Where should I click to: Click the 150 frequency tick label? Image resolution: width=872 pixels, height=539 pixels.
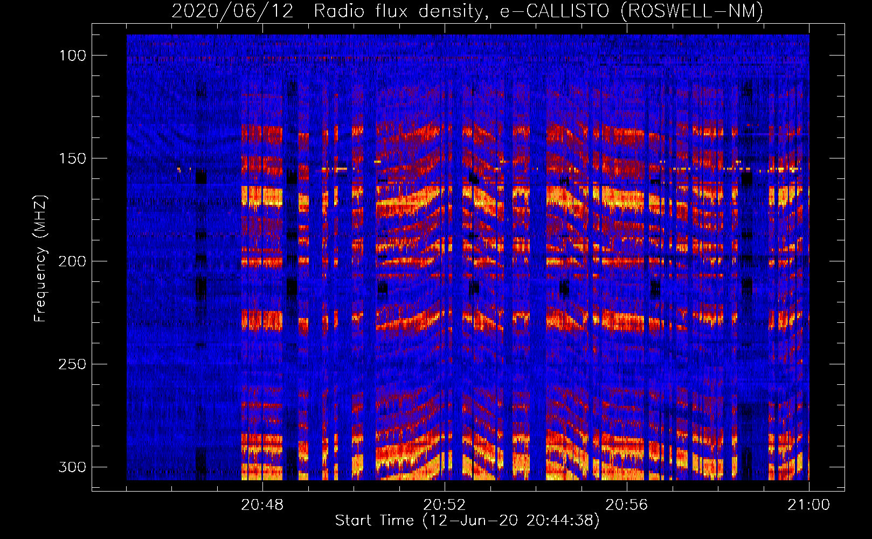72,158
